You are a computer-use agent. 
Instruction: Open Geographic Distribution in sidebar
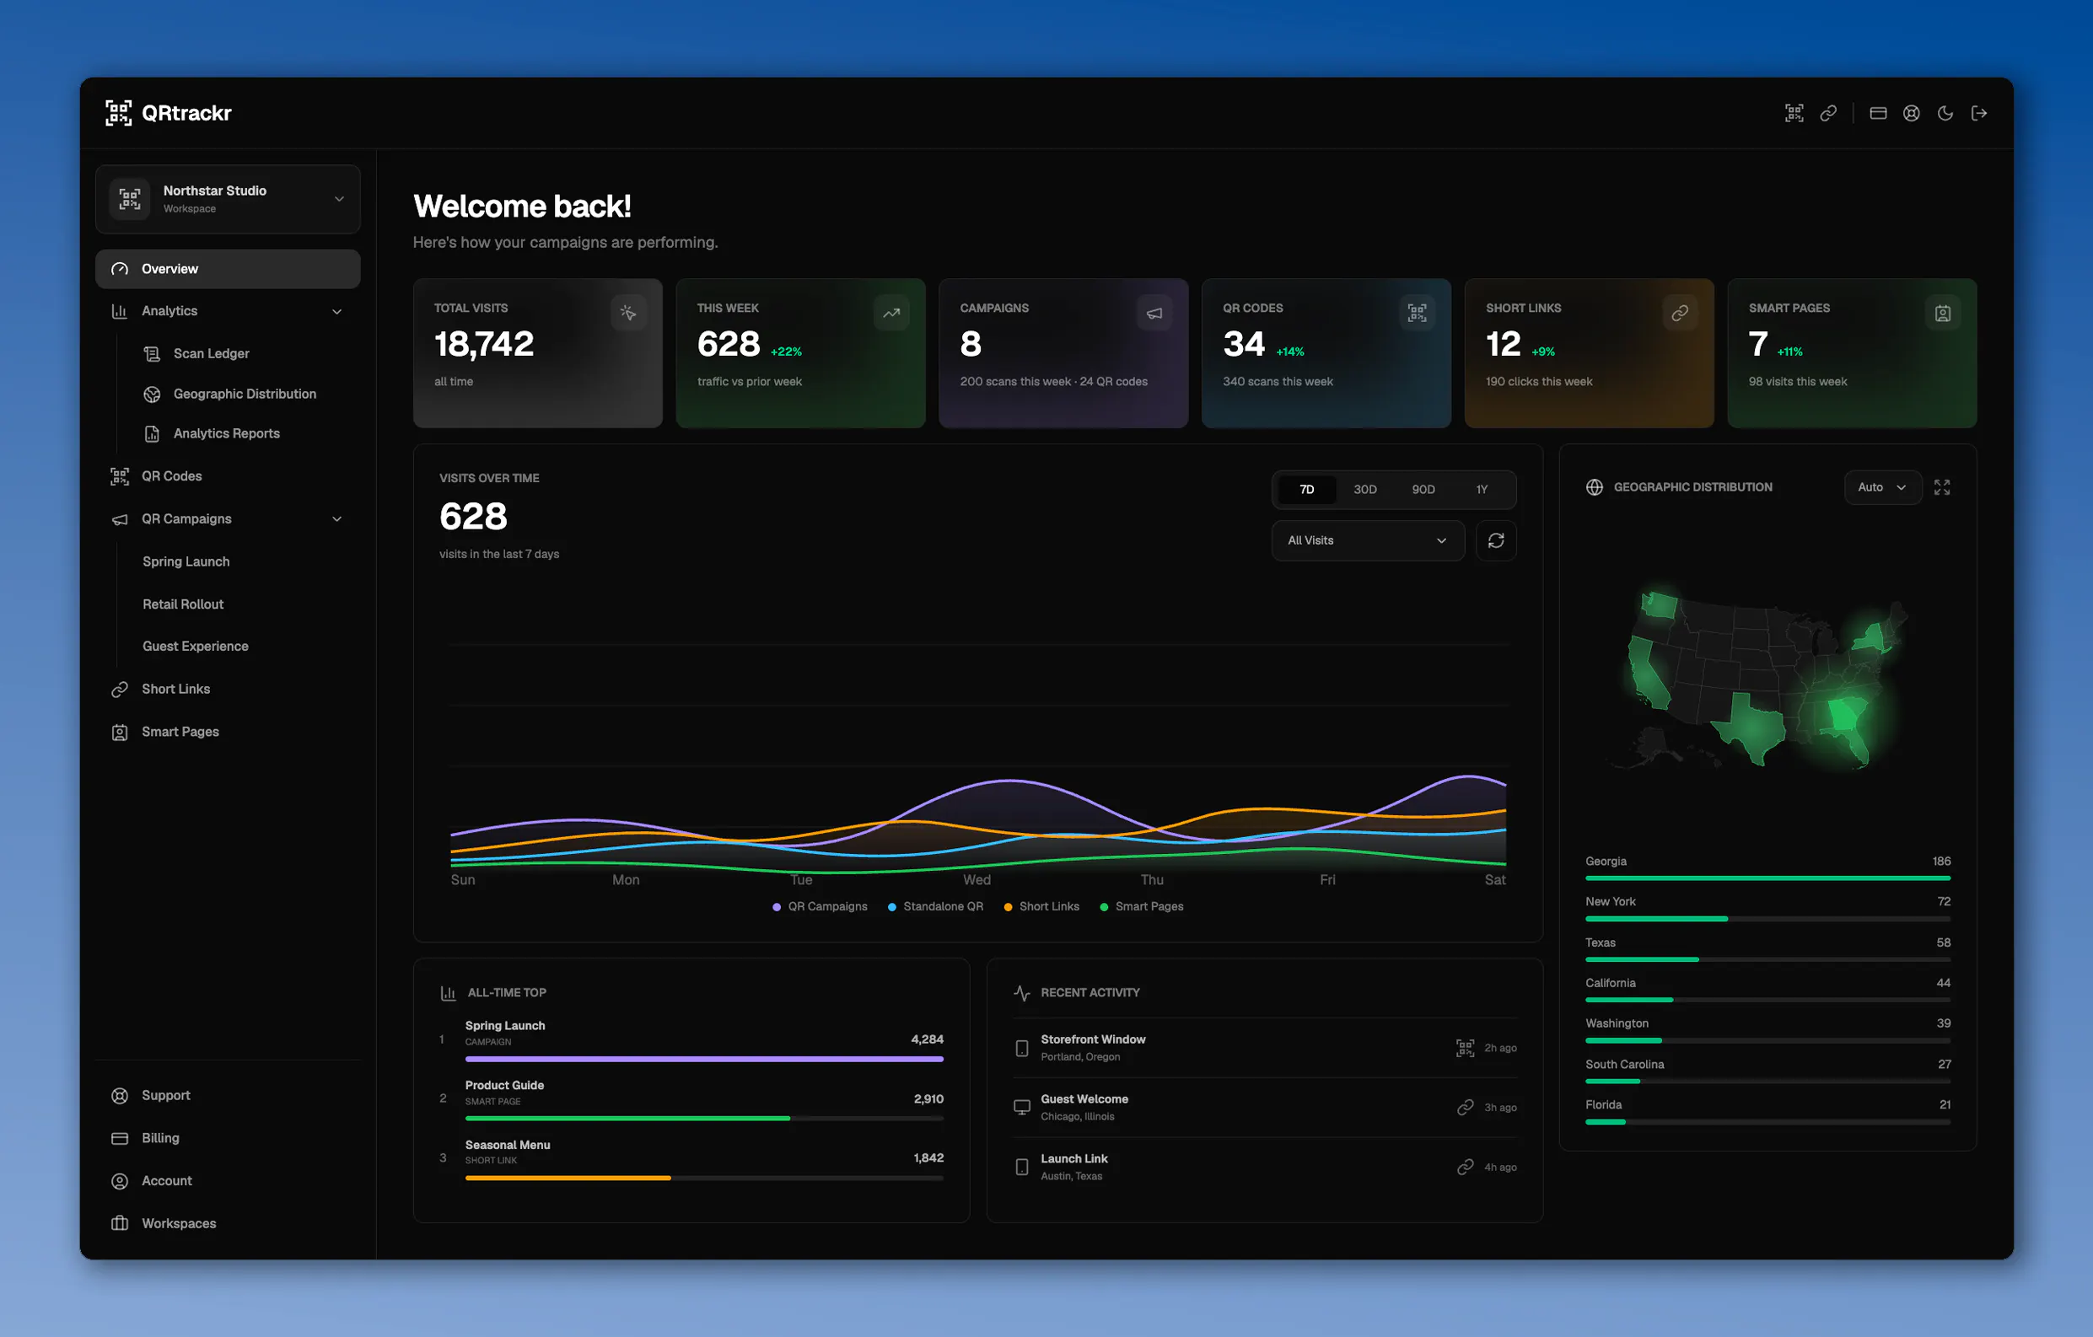point(245,395)
